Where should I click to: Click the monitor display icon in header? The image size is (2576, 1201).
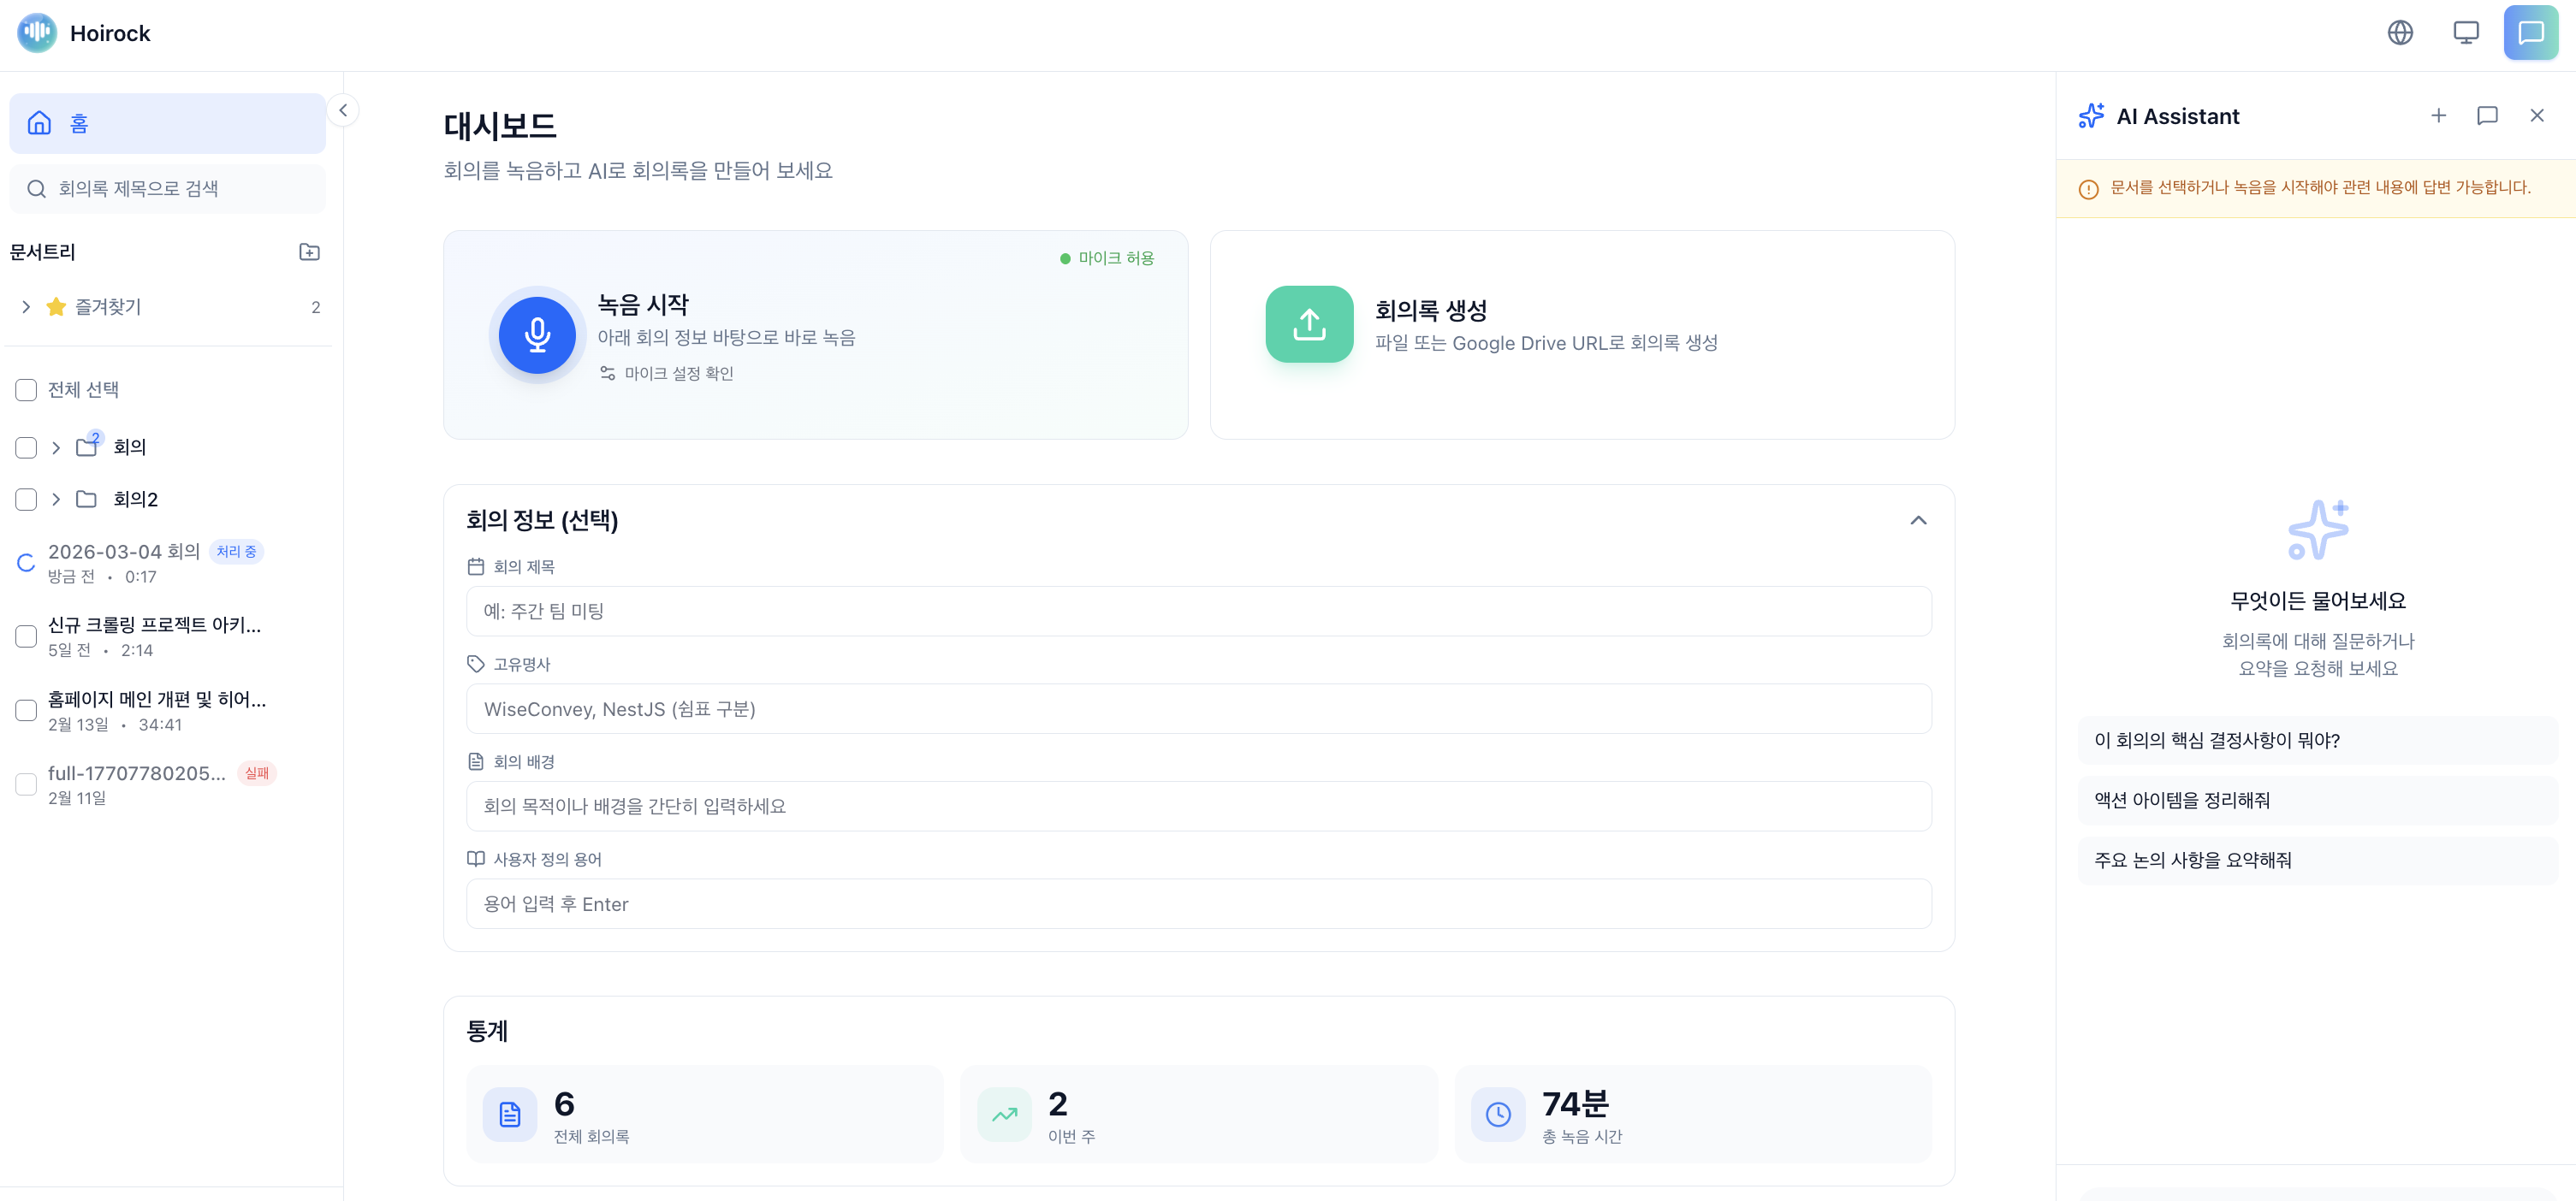point(2466,33)
